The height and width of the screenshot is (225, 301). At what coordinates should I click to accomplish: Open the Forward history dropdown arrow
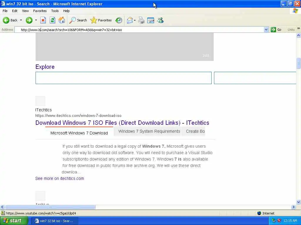point(36,20)
